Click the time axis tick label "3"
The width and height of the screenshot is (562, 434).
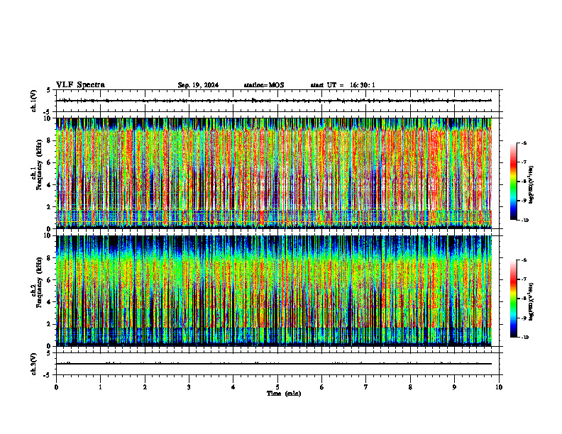coord(189,387)
